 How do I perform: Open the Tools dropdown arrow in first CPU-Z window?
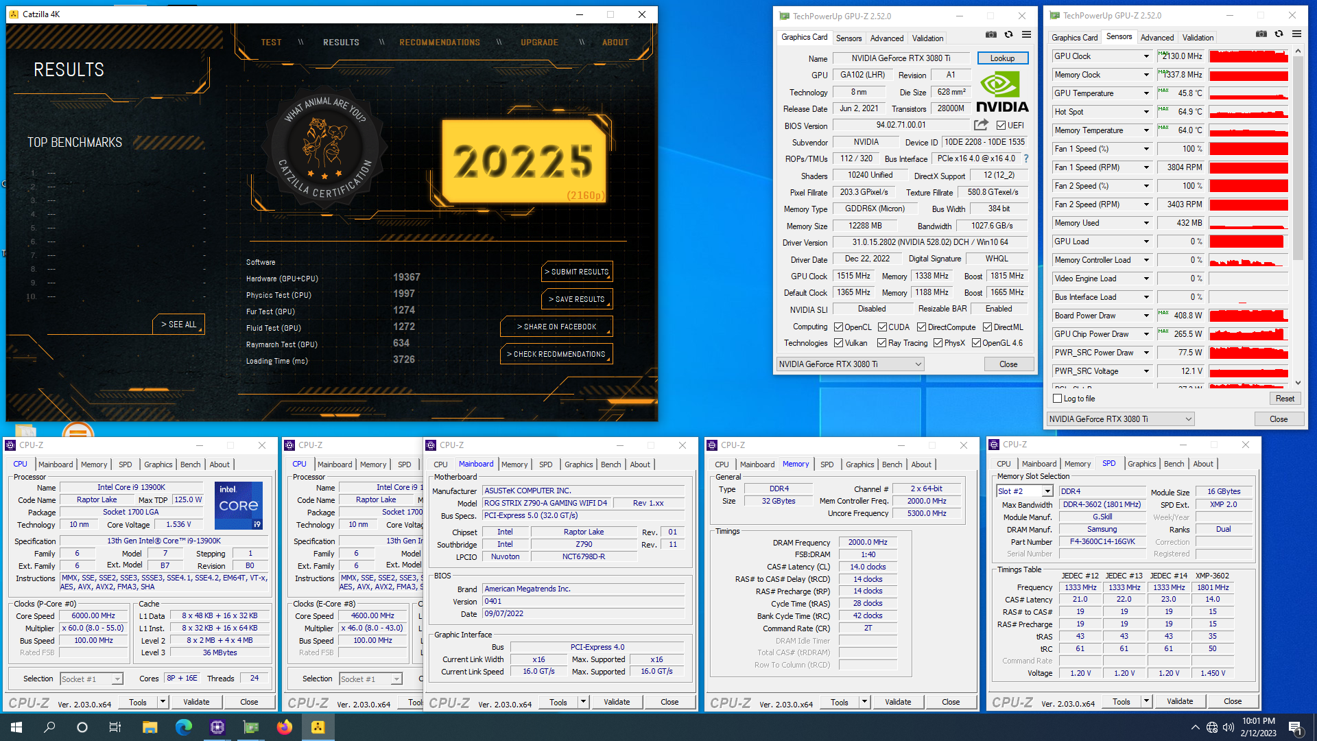(163, 702)
